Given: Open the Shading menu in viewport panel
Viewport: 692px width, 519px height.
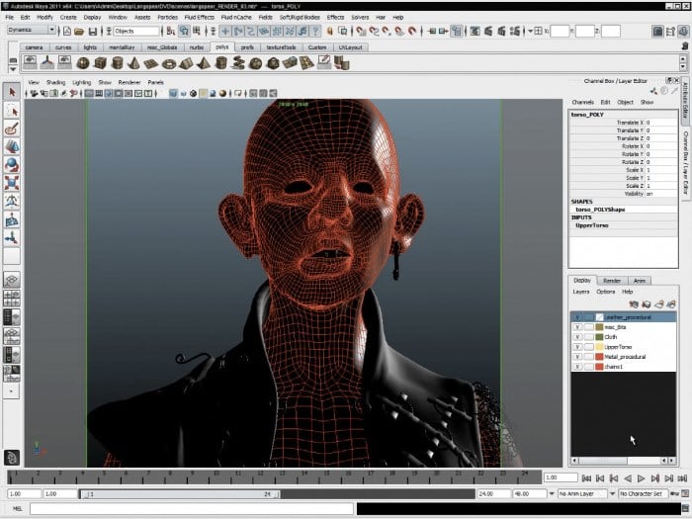Looking at the screenshot, I should 56,82.
